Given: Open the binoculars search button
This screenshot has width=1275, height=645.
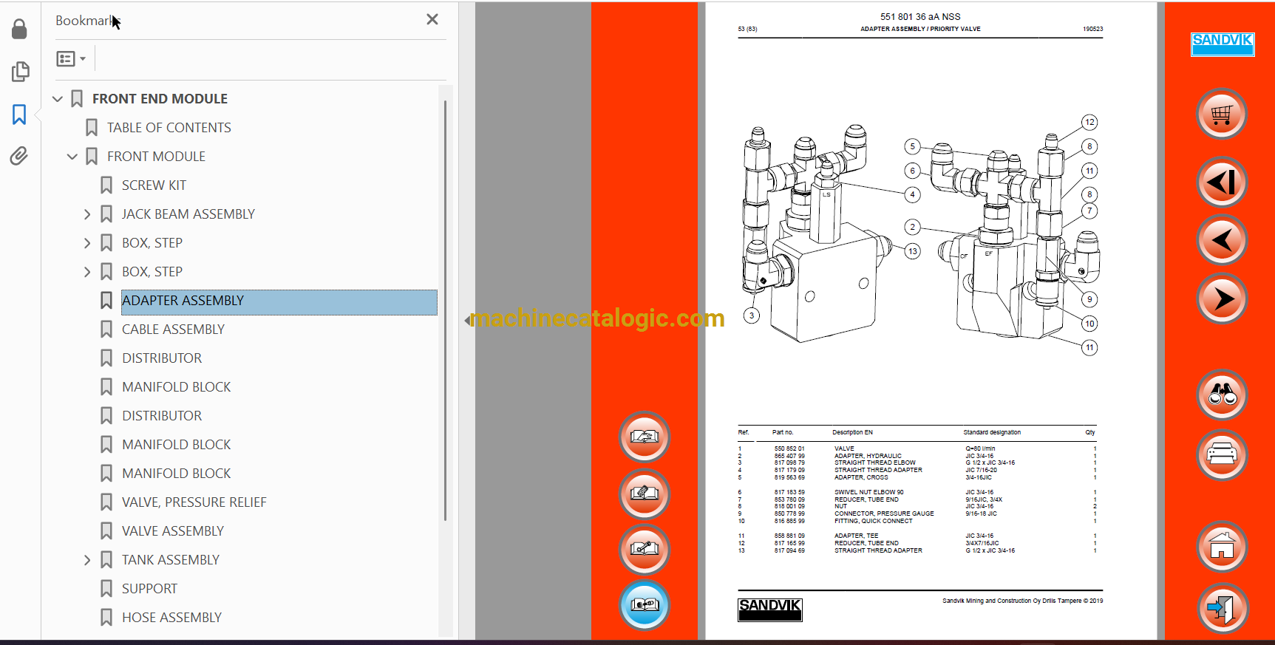Looking at the screenshot, I should pyautogui.click(x=1221, y=395).
